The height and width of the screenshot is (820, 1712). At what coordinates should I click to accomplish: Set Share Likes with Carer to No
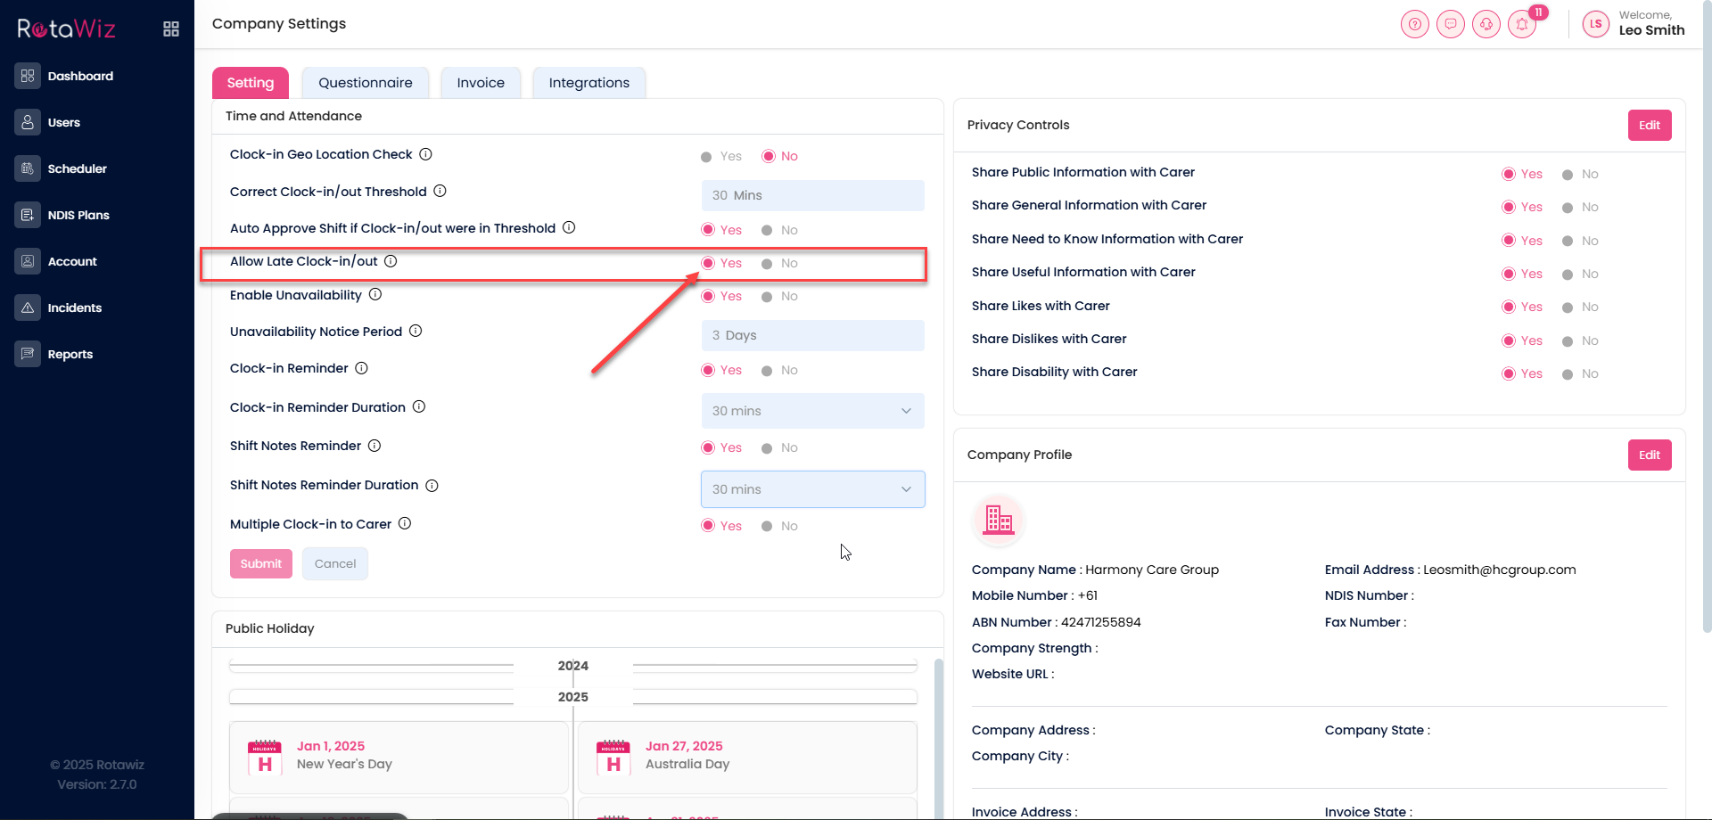point(1568,307)
